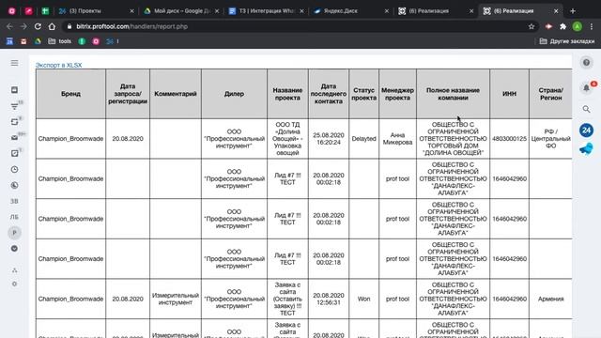The image size is (601, 338).
Task: Open the ЛБ sidebar item
Action: (x=14, y=217)
